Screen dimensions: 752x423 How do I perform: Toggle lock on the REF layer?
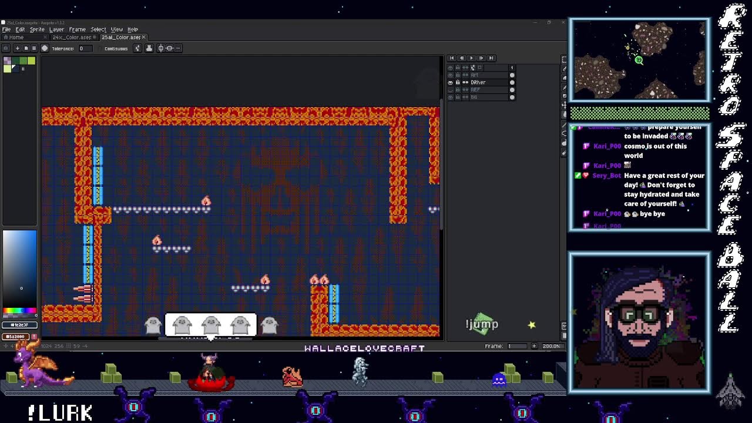458,90
